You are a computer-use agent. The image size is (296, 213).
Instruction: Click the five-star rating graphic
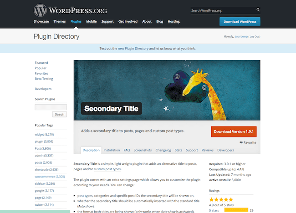coord(221,199)
